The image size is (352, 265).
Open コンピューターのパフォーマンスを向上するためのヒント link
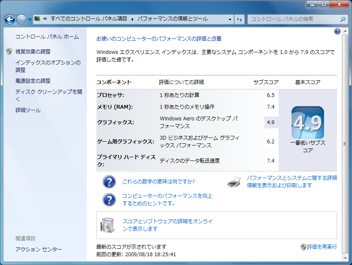pos(167,199)
